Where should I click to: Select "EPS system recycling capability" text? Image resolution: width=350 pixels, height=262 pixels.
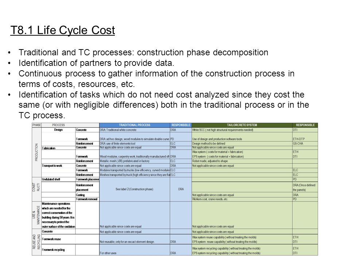tap(226, 253)
